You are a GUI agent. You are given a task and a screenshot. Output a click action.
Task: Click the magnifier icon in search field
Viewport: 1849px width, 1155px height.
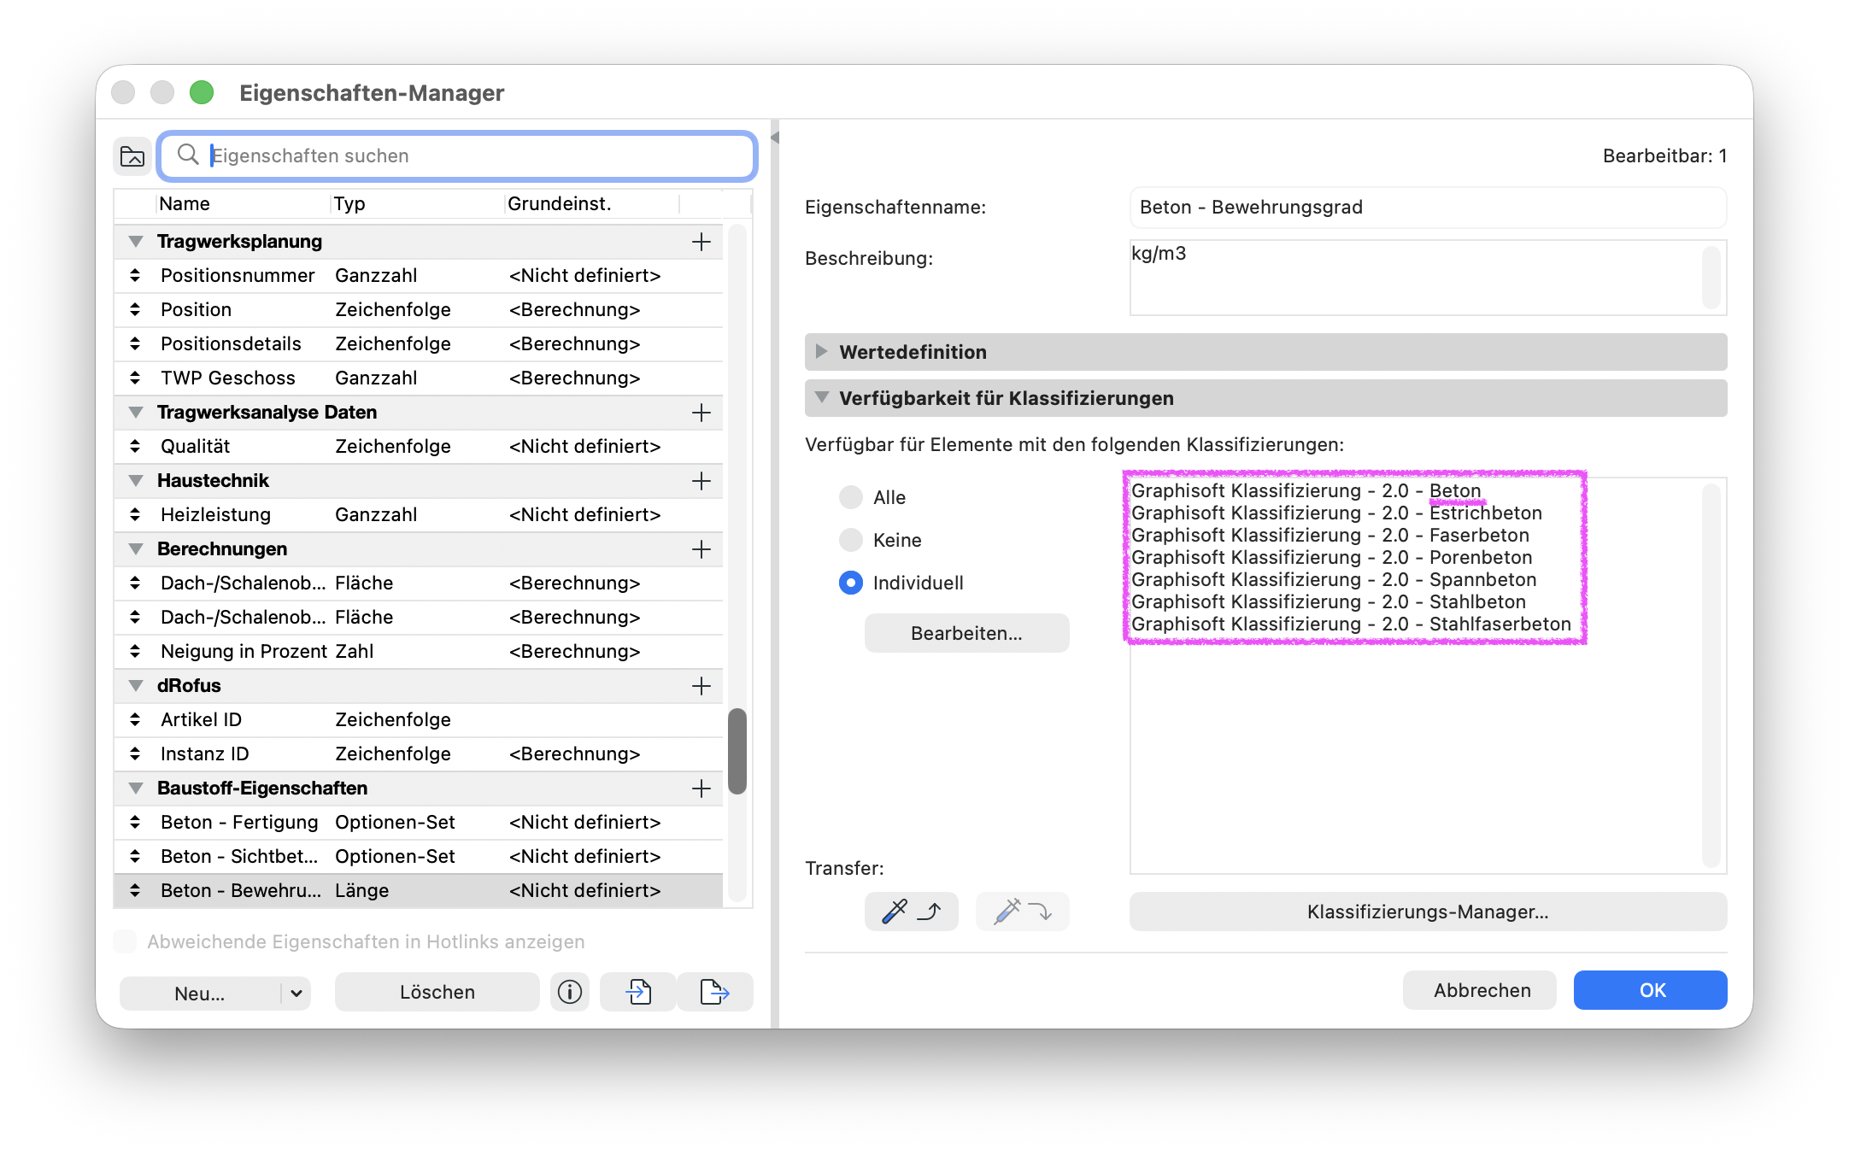[x=188, y=155]
